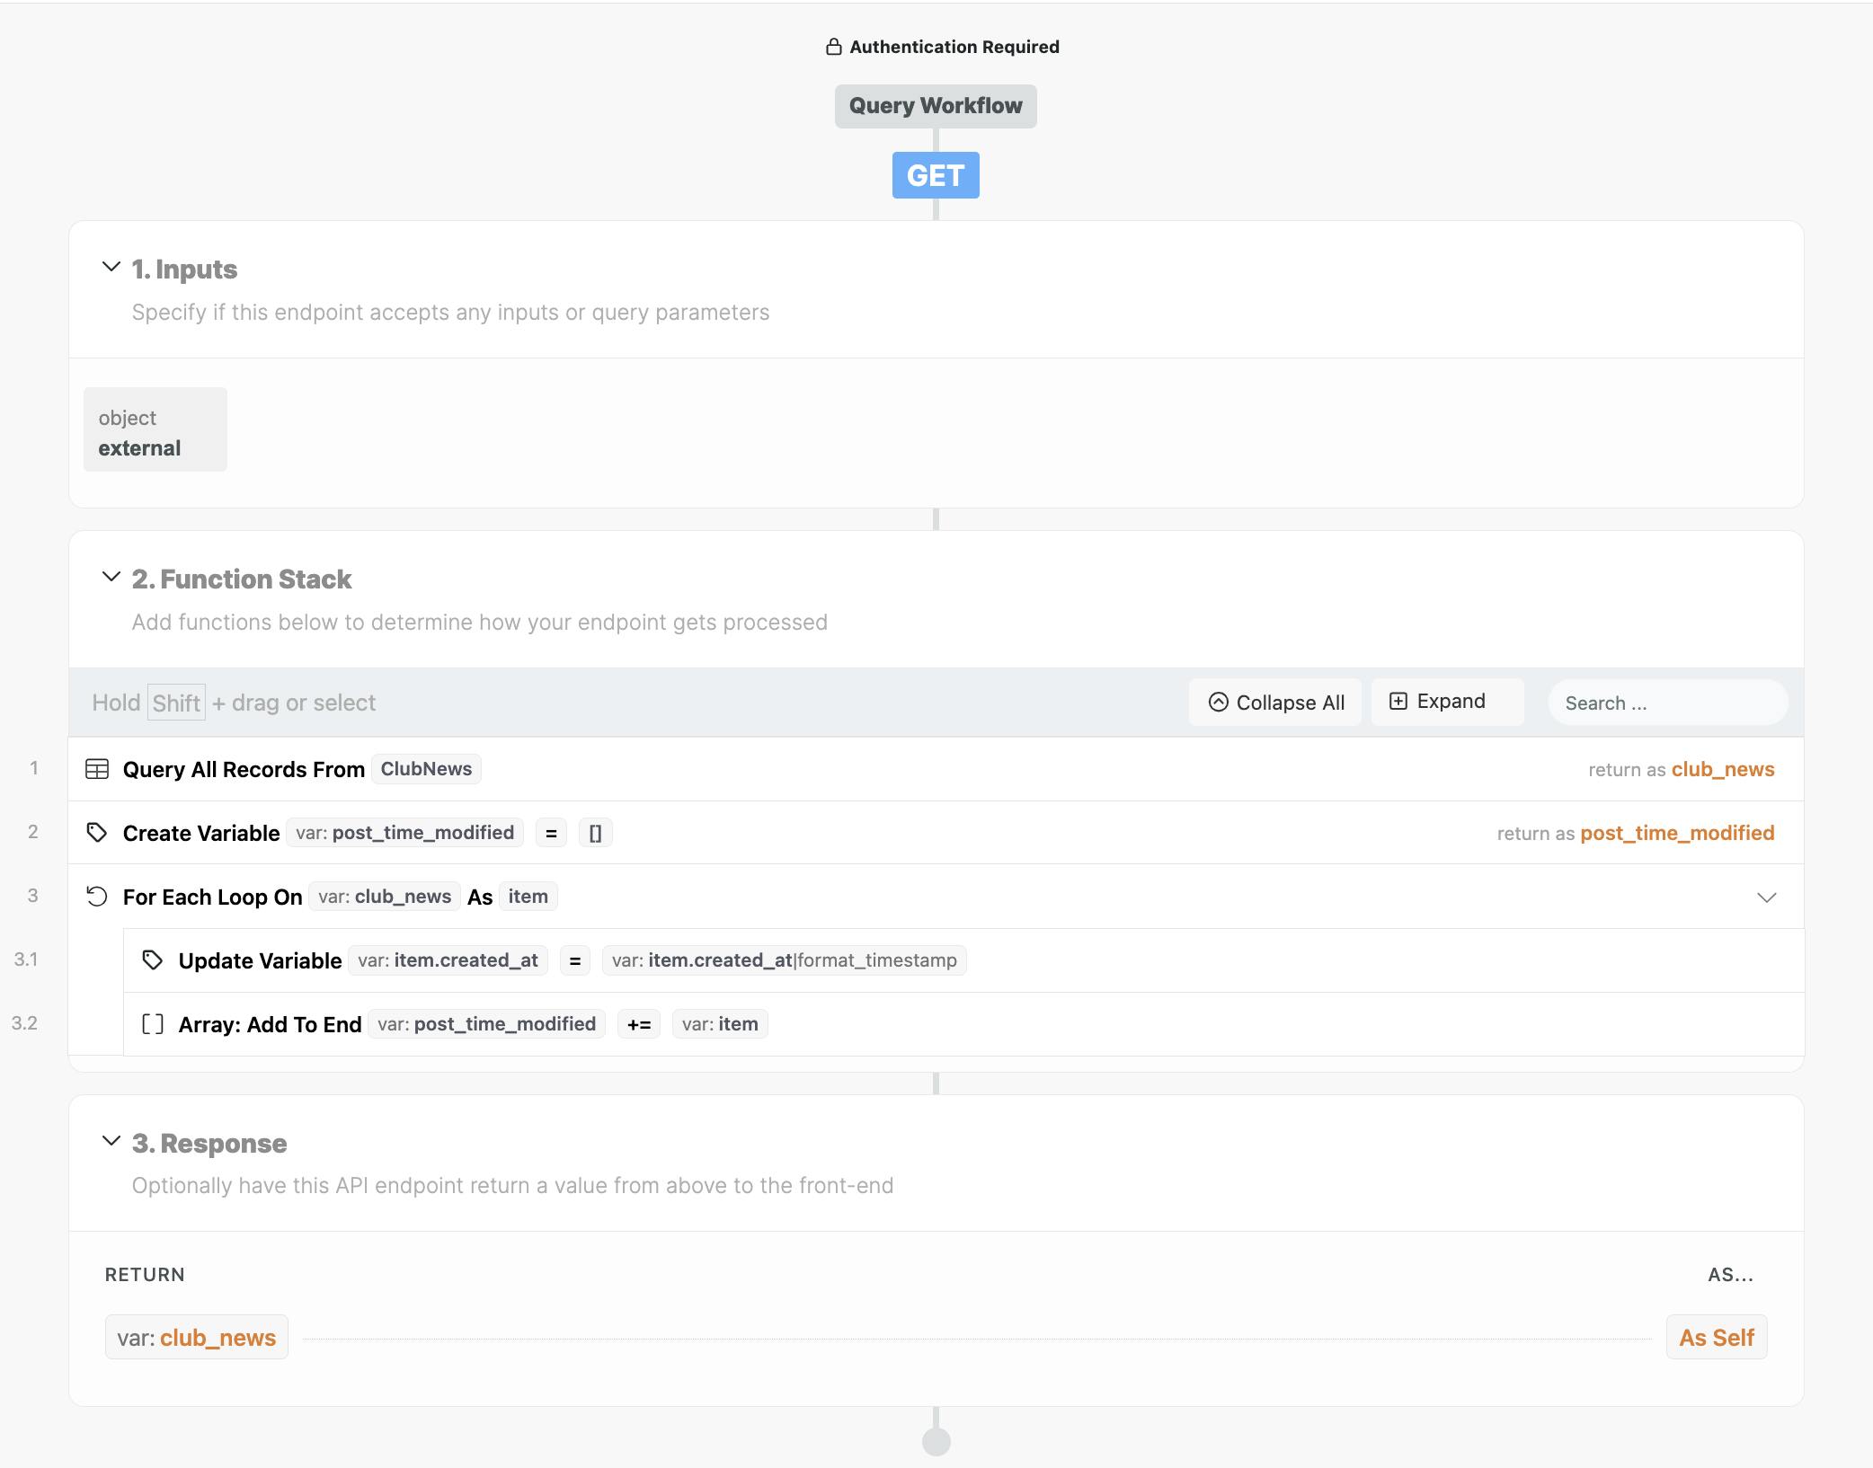Open the Query Workflow label

(x=935, y=106)
